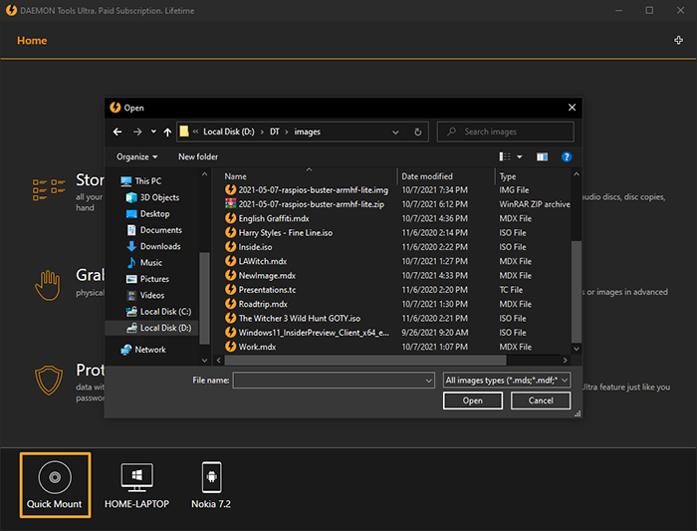Open the change view options dropdown
Screen dimensions: 697x531
(519, 156)
